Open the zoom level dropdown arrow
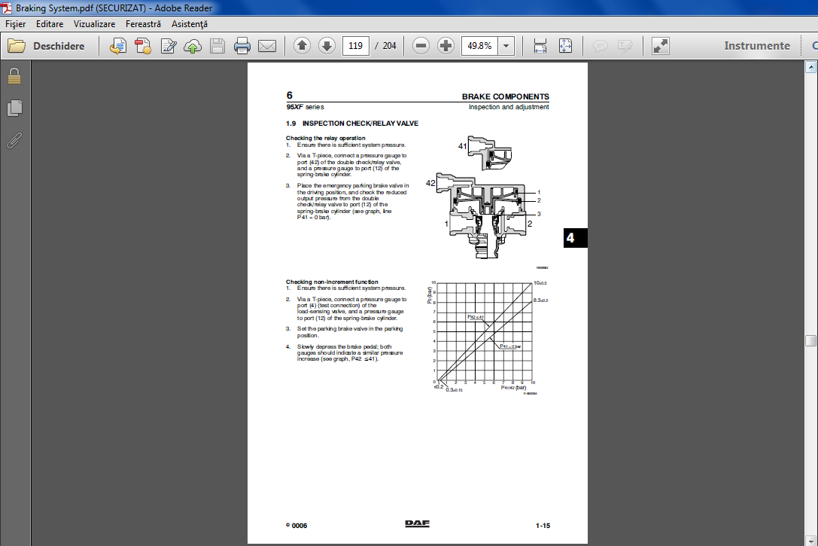The image size is (818, 546). point(506,46)
